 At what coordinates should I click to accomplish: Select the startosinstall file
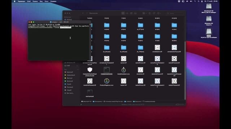[x=90, y=93]
